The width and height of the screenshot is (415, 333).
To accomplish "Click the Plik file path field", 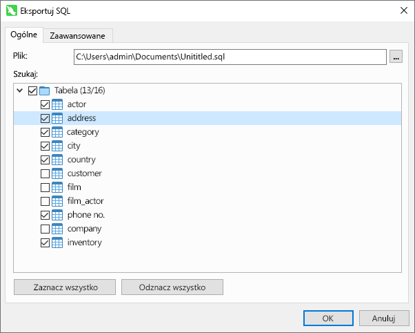I will [230, 57].
